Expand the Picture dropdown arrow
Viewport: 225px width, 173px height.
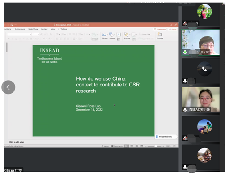click(107, 35)
